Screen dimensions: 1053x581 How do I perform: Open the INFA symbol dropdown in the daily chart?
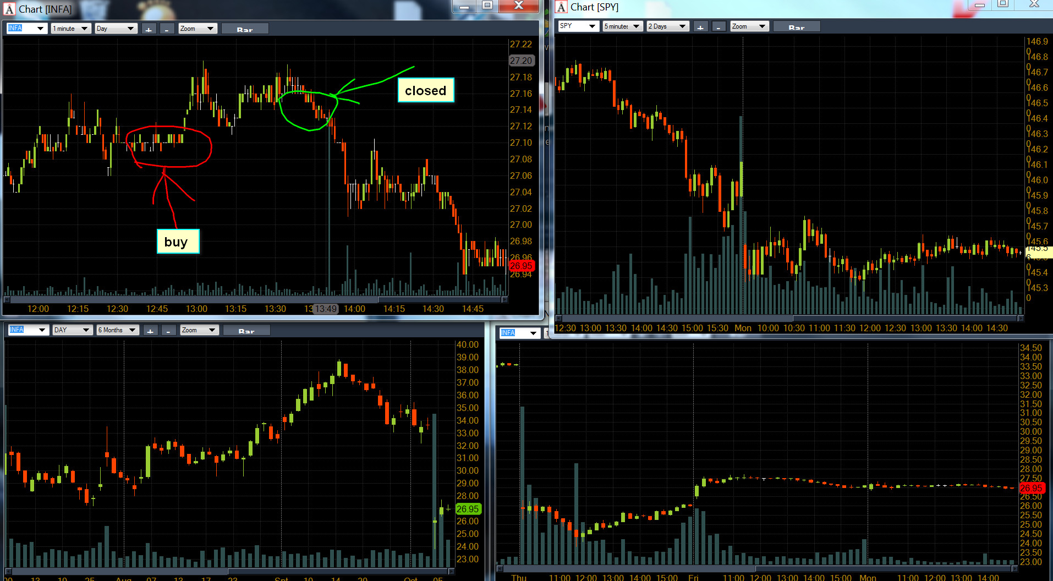(29, 330)
